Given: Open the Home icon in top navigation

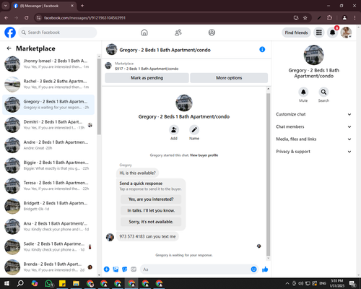Looking at the screenshot, I should pyautogui.click(x=144, y=33).
